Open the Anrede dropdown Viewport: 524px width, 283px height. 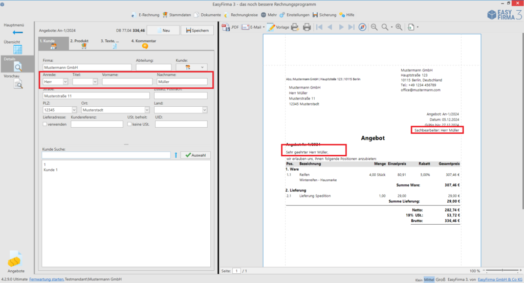65,82
